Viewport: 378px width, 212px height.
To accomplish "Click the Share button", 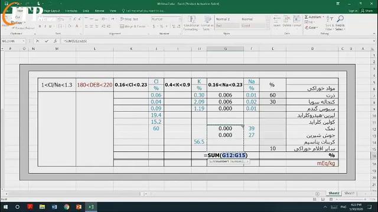I will [367, 11].
